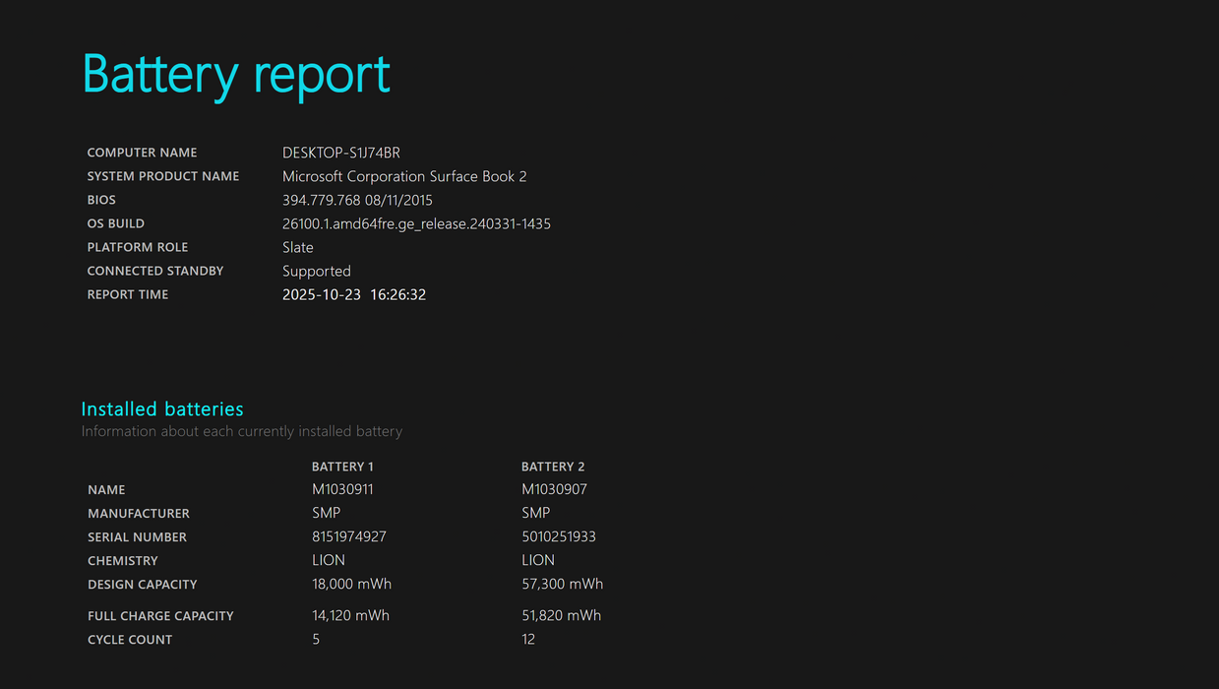1219x689 pixels.
Task: Click the BATTERY 1 column header
Action: click(342, 467)
